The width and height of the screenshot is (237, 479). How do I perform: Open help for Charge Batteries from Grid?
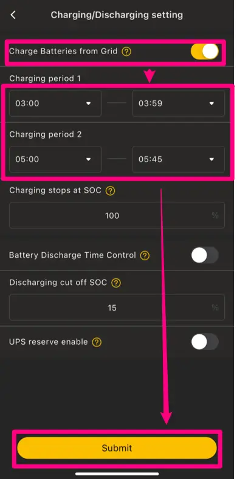pos(126,52)
